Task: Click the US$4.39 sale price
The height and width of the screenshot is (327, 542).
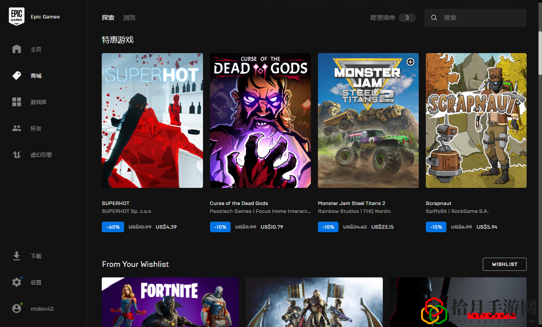Action: tap(166, 227)
